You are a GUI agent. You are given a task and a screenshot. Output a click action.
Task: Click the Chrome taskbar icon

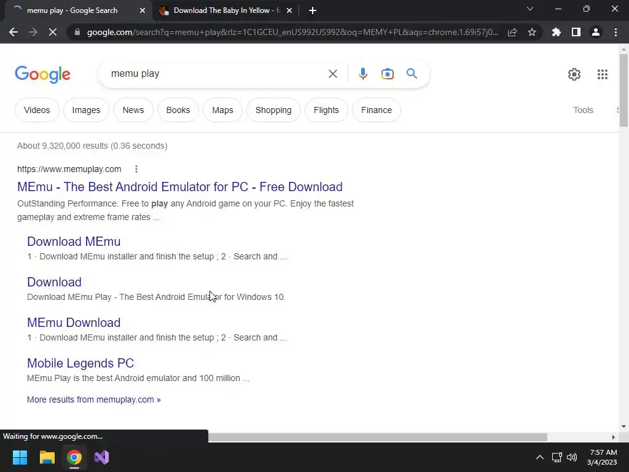pyautogui.click(x=74, y=457)
